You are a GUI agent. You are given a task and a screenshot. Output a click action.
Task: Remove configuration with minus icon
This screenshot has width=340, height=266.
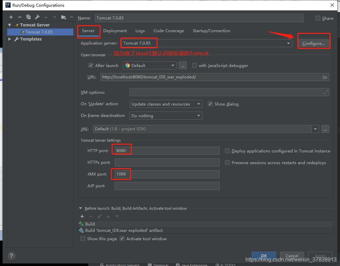(x=20, y=17)
